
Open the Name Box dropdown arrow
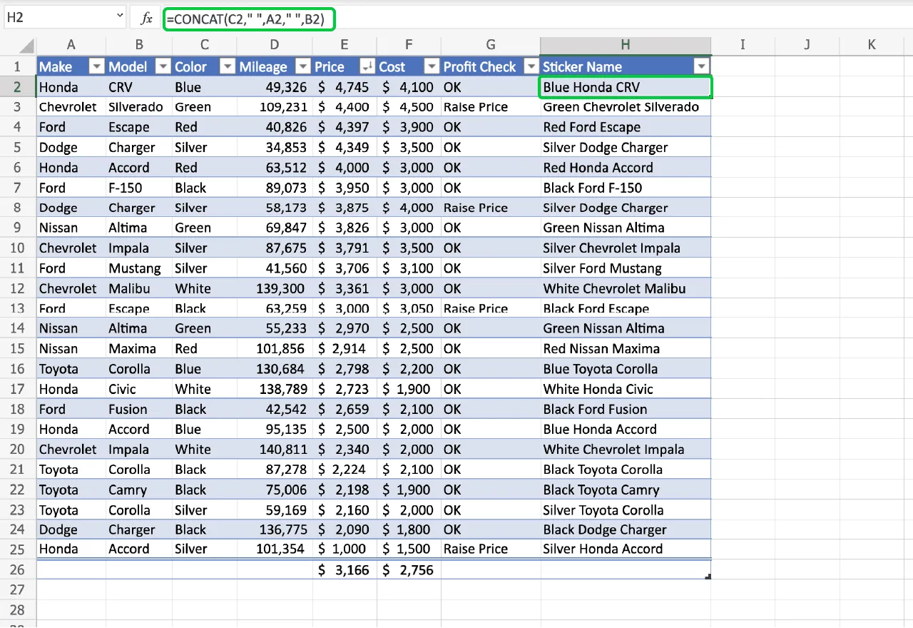point(119,17)
